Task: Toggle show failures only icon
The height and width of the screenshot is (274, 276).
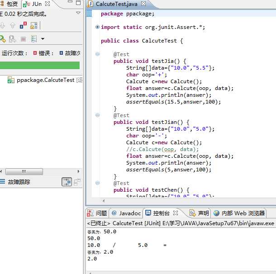Action: pos(23,25)
